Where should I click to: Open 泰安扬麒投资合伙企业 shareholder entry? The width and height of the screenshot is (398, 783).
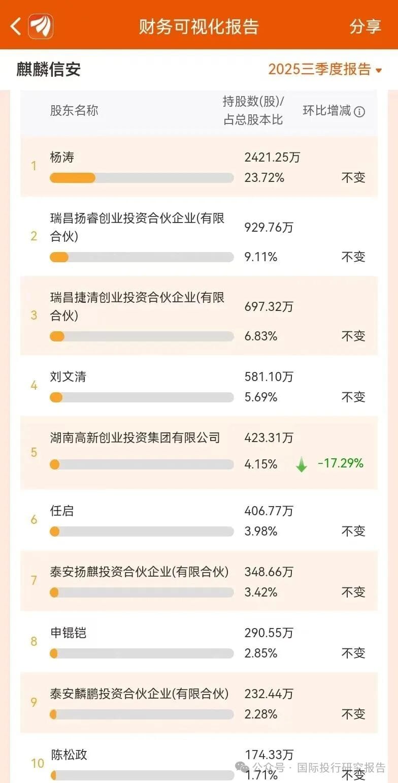139,572
